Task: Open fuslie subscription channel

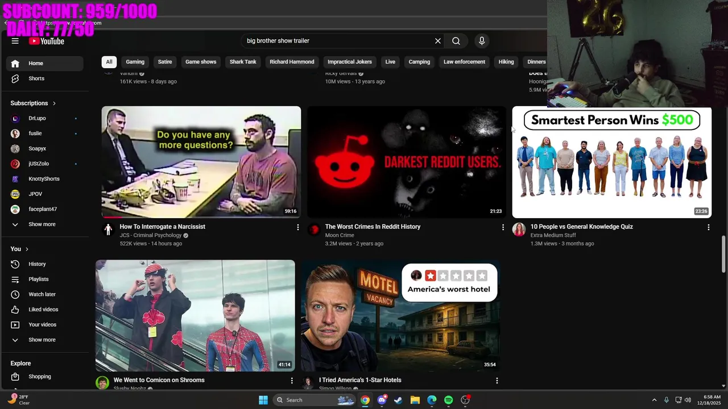Action: point(44,133)
